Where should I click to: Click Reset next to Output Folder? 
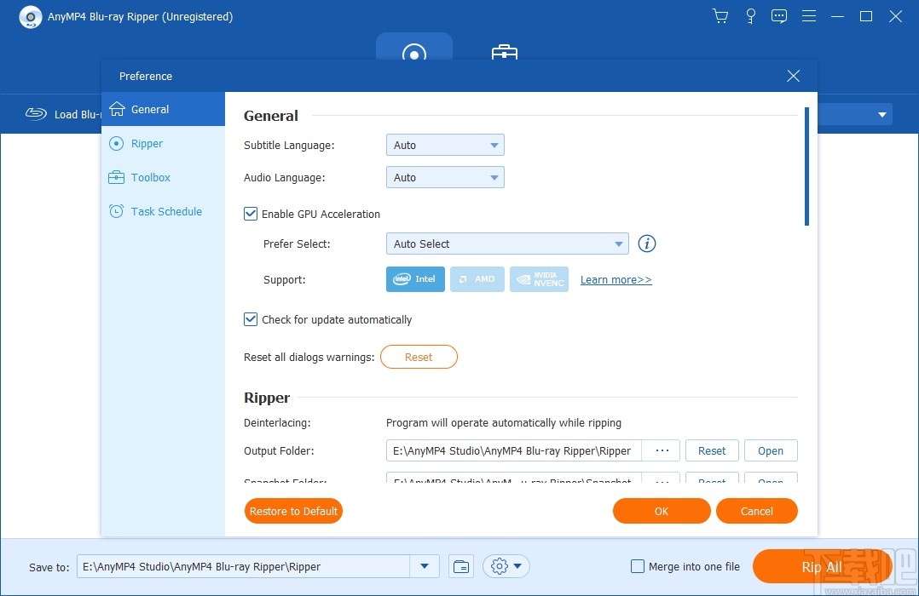pos(712,450)
